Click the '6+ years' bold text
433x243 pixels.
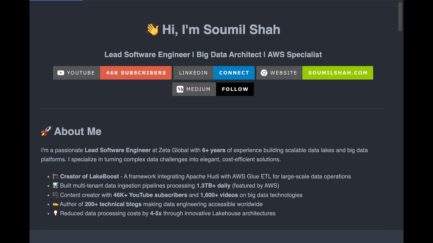[214, 150]
